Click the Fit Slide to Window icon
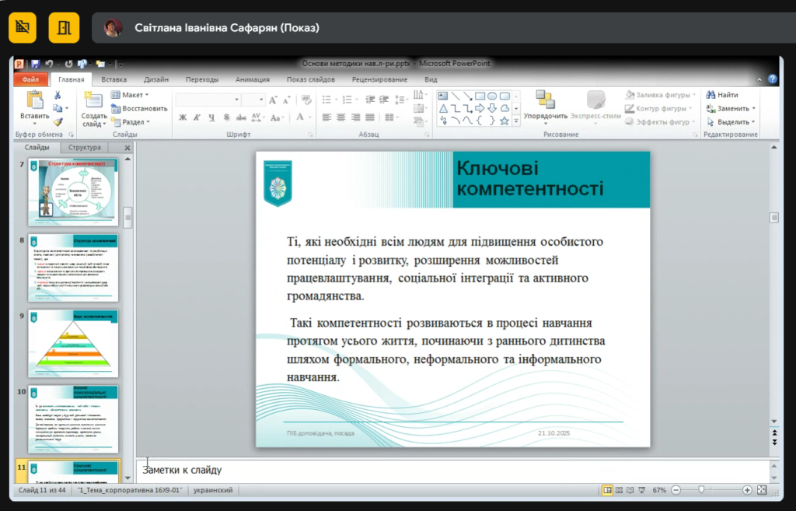The width and height of the screenshot is (796, 511). point(762,491)
